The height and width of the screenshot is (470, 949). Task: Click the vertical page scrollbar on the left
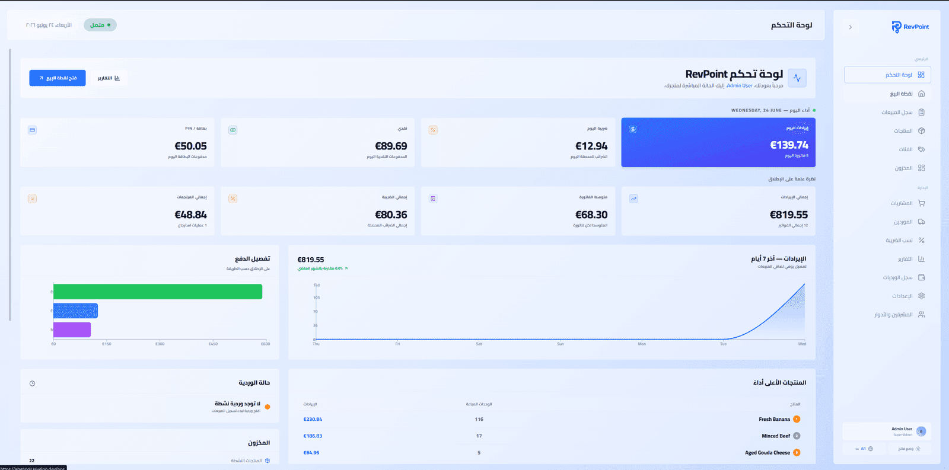point(10,185)
